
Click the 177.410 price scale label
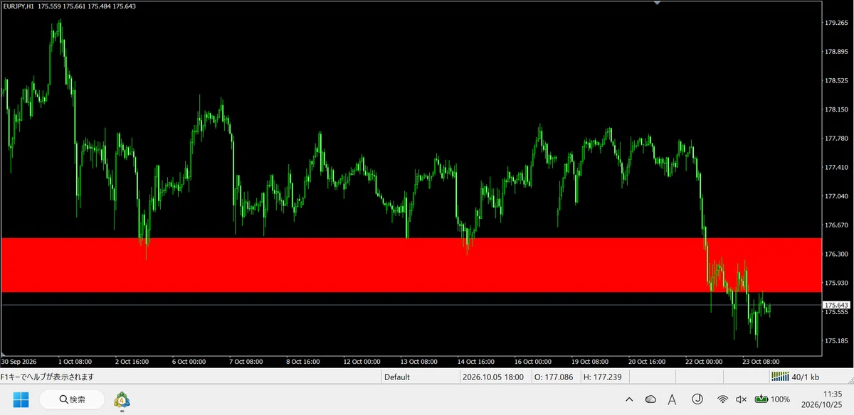pyautogui.click(x=835, y=168)
